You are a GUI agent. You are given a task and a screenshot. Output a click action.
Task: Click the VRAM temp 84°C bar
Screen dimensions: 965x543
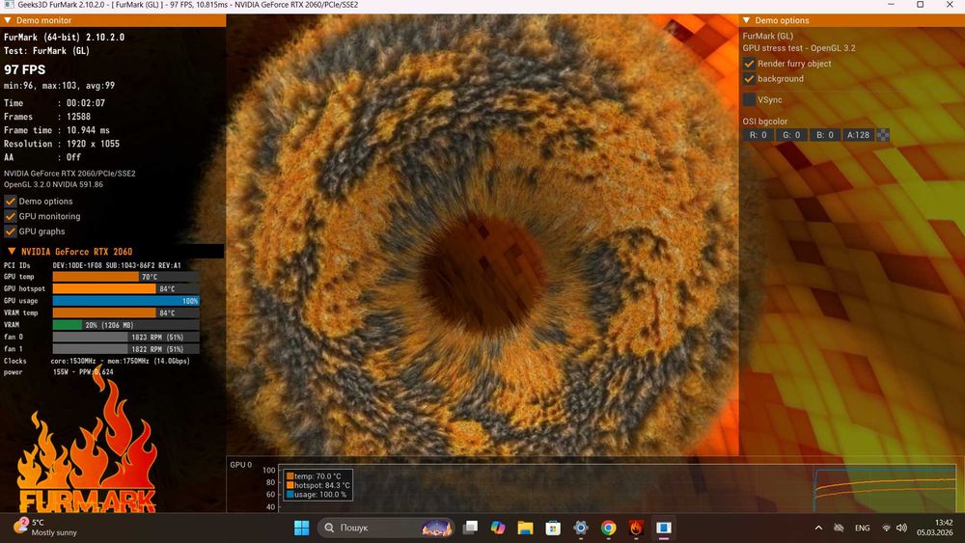click(x=125, y=313)
